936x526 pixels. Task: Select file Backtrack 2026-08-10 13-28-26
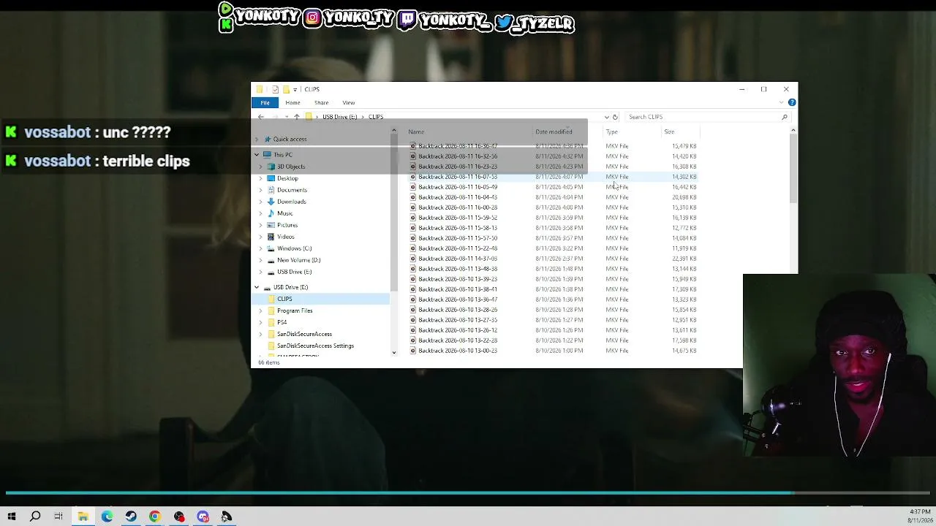[458, 310]
